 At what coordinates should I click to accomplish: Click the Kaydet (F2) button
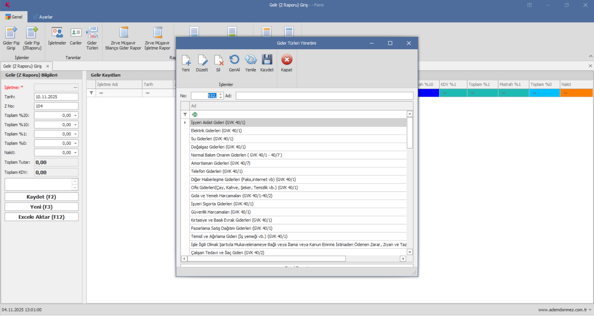pos(41,197)
